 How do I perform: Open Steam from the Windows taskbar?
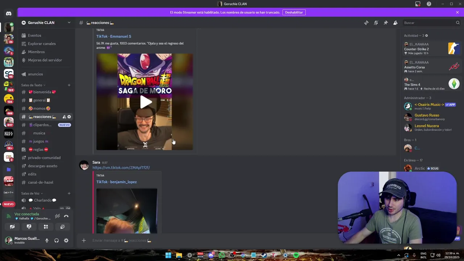tap(264, 255)
